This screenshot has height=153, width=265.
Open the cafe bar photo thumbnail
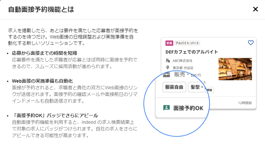(235, 69)
